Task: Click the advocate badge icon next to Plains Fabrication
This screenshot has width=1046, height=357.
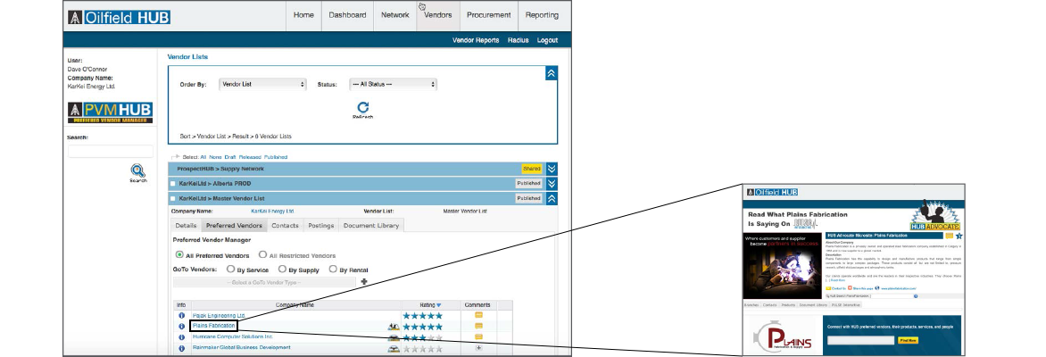Action: pyautogui.click(x=394, y=327)
